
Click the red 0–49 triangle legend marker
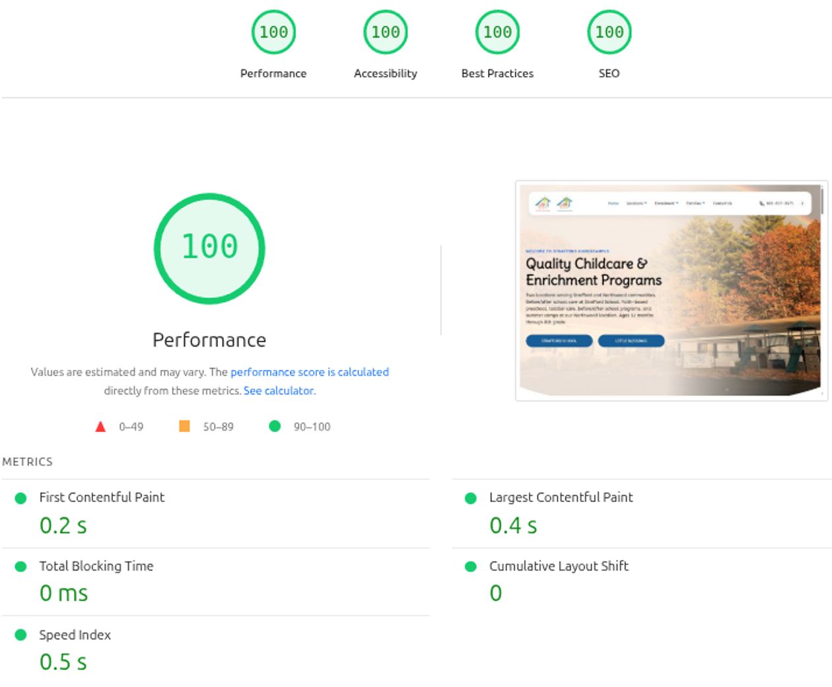100,426
